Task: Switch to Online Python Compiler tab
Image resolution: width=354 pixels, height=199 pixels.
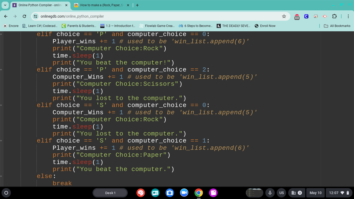Action: coord(40,5)
